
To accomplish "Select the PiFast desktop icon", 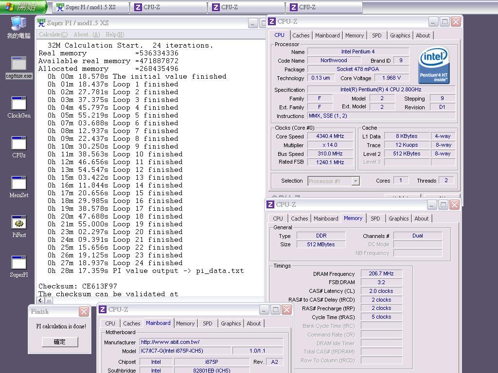I will coord(19,227).
